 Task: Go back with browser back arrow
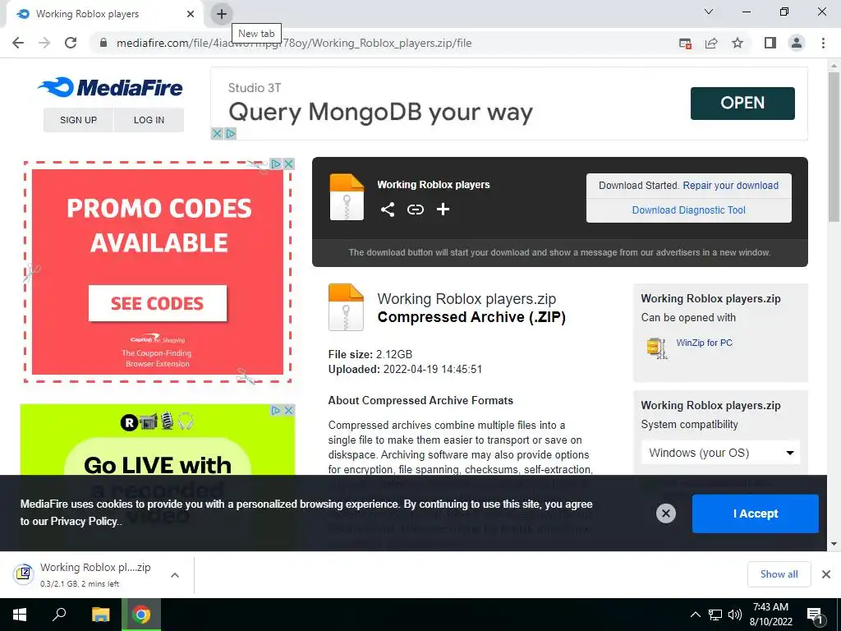18,43
